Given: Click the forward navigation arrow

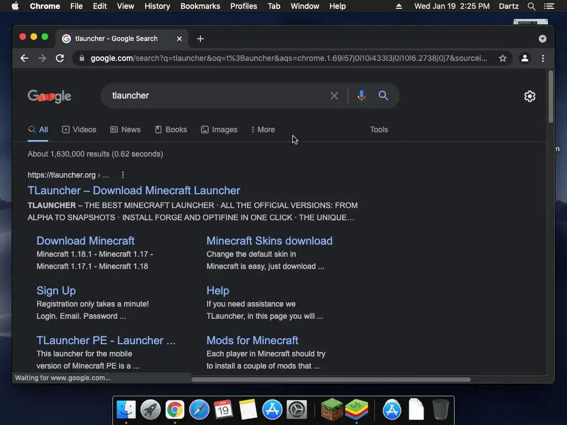Looking at the screenshot, I should 42,58.
